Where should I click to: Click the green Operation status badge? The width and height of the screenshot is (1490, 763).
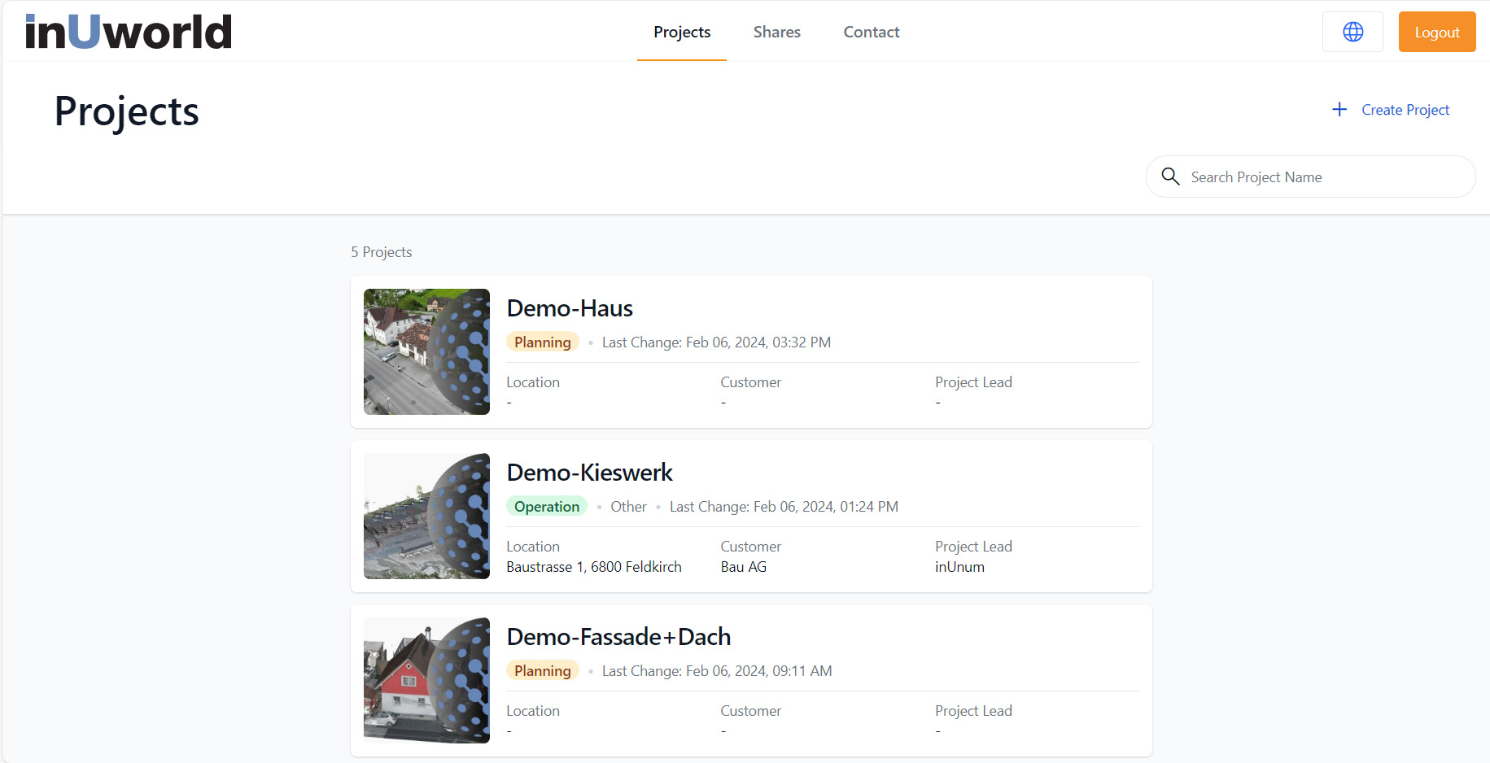(546, 507)
